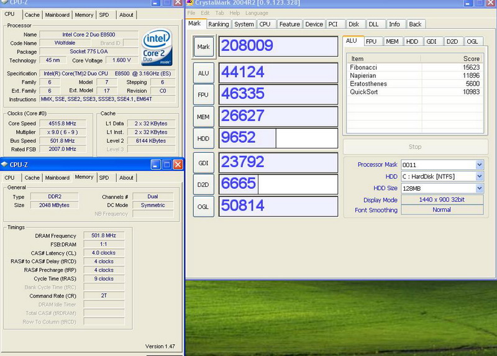Open the HDD Size dropdown
The image size is (497, 356).
(479, 188)
